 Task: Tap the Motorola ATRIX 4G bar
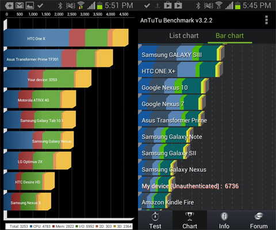click(x=40, y=99)
